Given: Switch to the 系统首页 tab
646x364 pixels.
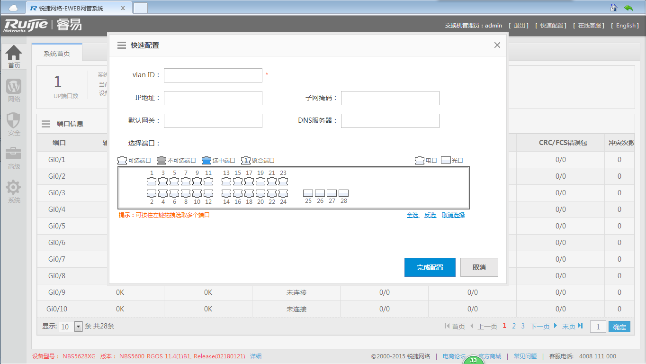Looking at the screenshot, I should (x=57, y=54).
